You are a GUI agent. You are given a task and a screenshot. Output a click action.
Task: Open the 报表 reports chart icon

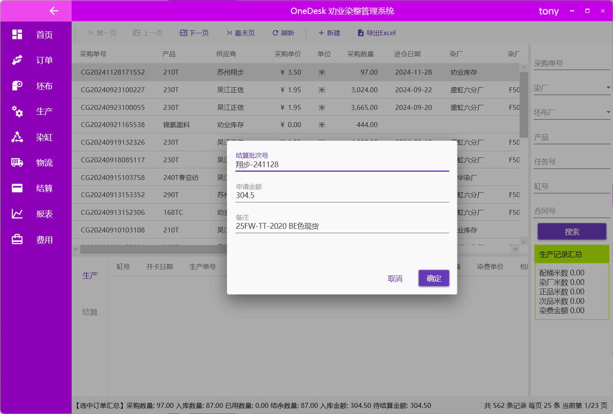pos(17,214)
